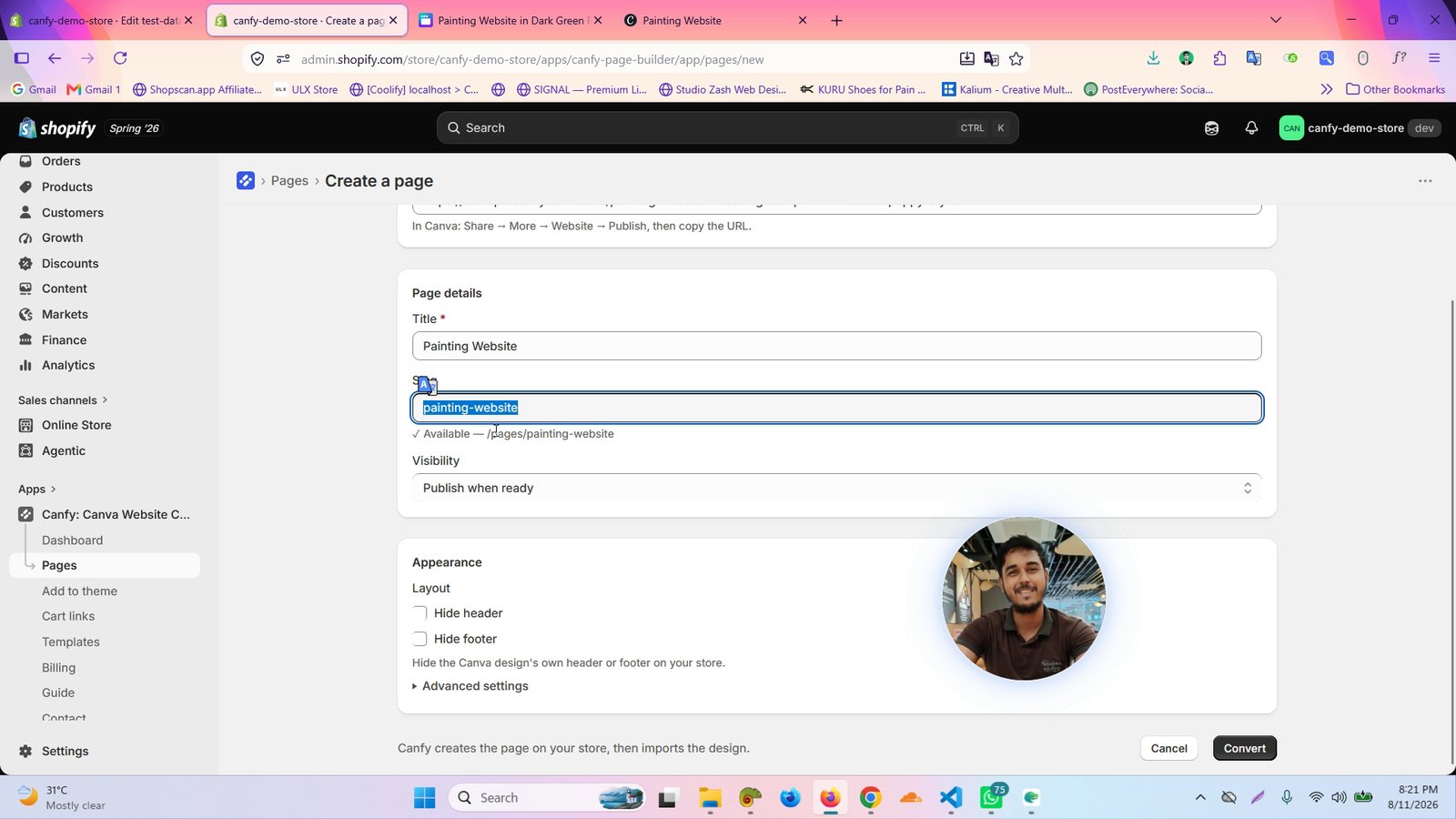Enable the Hide header checkbox
Image resolution: width=1456 pixels, height=819 pixels.
pyautogui.click(x=420, y=613)
